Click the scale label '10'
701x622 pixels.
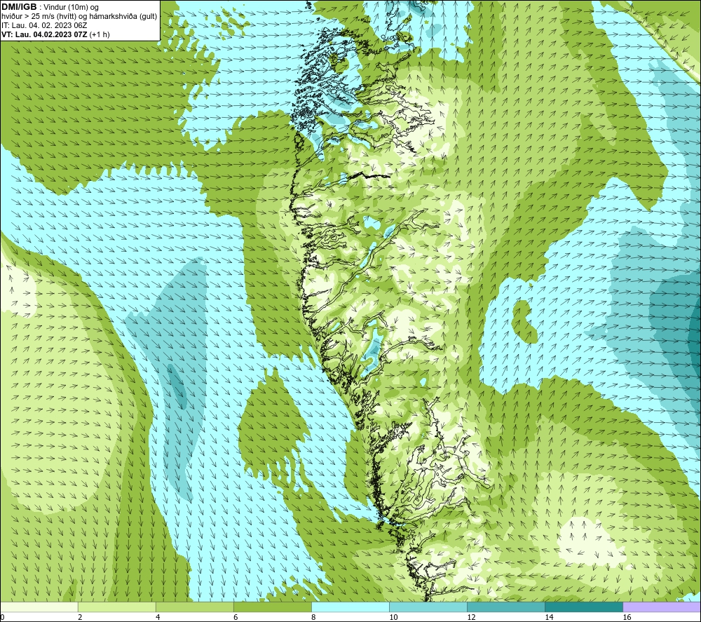[393, 618]
